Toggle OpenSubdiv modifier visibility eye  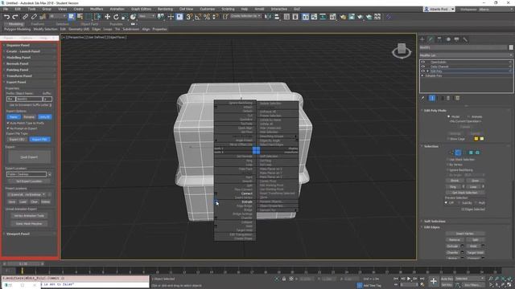423,62
